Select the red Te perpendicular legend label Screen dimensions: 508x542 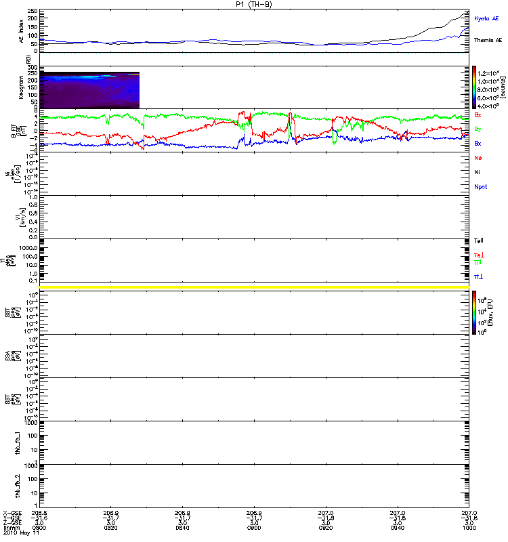click(x=479, y=255)
